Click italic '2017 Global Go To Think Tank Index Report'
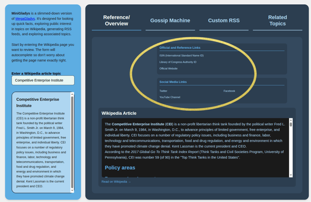The height and width of the screenshot is (202, 311). pos(165,152)
